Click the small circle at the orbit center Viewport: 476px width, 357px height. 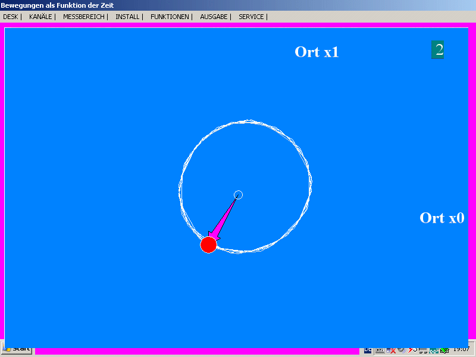click(238, 195)
